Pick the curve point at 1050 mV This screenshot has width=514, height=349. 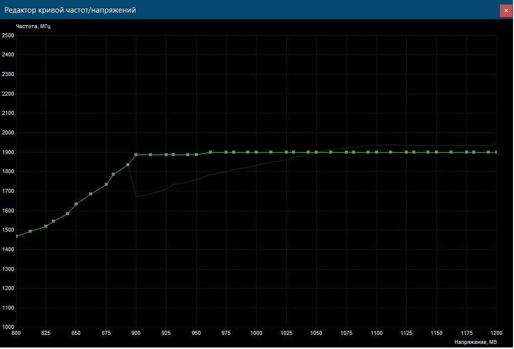(x=316, y=152)
